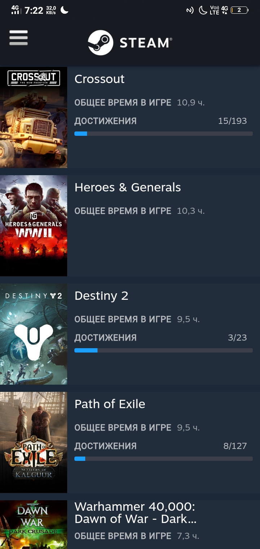The width and height of the screenshot is (260, 549).
Task: View Path of Exile 8/127 achievements count
Action: pos(235,446)
